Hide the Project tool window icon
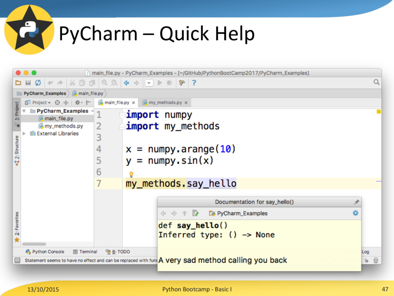The image size is (394, 296). coord(88,103)
